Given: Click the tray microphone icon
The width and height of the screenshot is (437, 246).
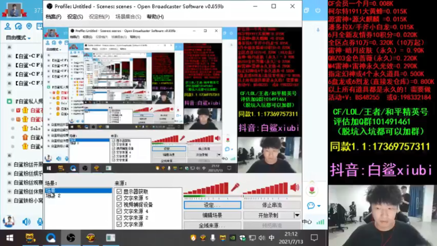Looking at the screenshot, I should coord(212,238).
